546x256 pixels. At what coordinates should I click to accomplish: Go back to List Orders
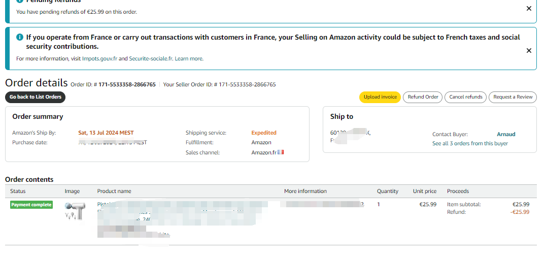pos(36,97)
